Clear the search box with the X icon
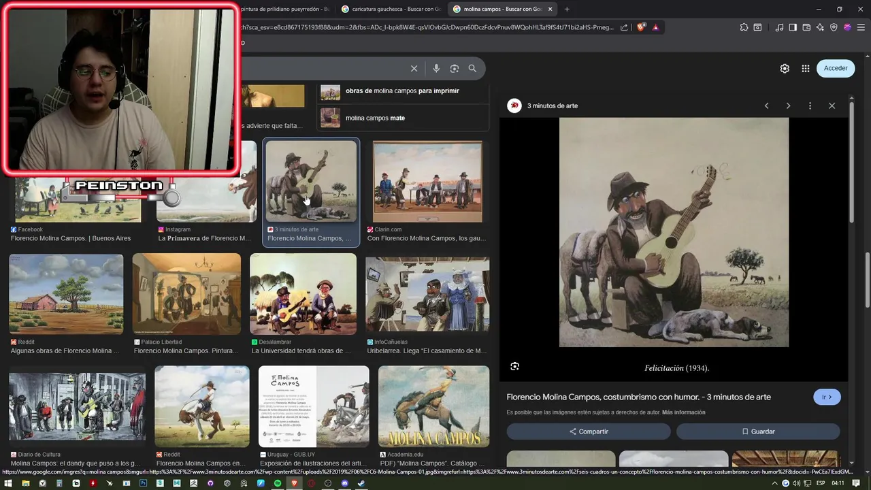Image resolution: width=871 pixels, height=490 pixels. click(x=414, y=68)
